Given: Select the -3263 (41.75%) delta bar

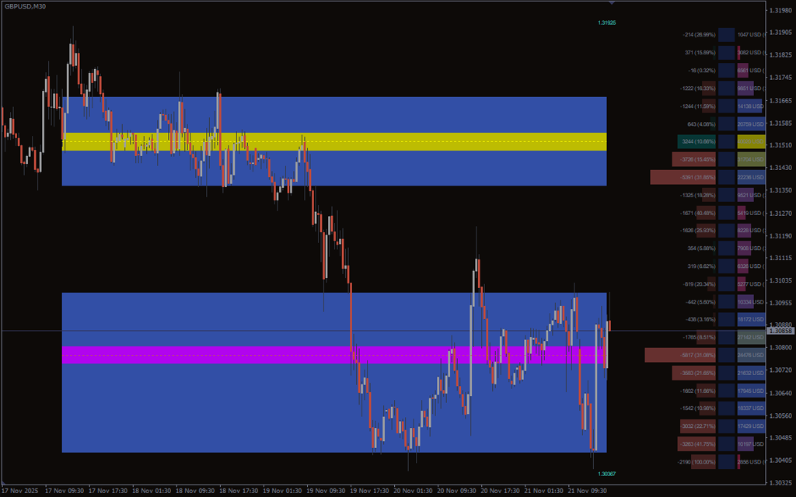Looking at the screenshot, I should [695, 444].
